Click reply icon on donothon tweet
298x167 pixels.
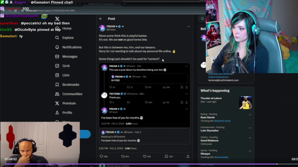pyautogui.click(x=111, y=87)
